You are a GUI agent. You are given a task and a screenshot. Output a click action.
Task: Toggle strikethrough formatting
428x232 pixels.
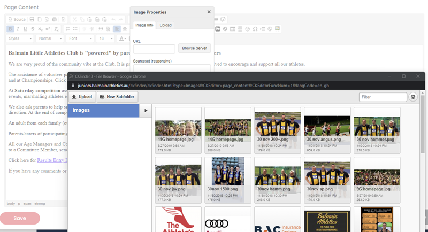point(33,29)
